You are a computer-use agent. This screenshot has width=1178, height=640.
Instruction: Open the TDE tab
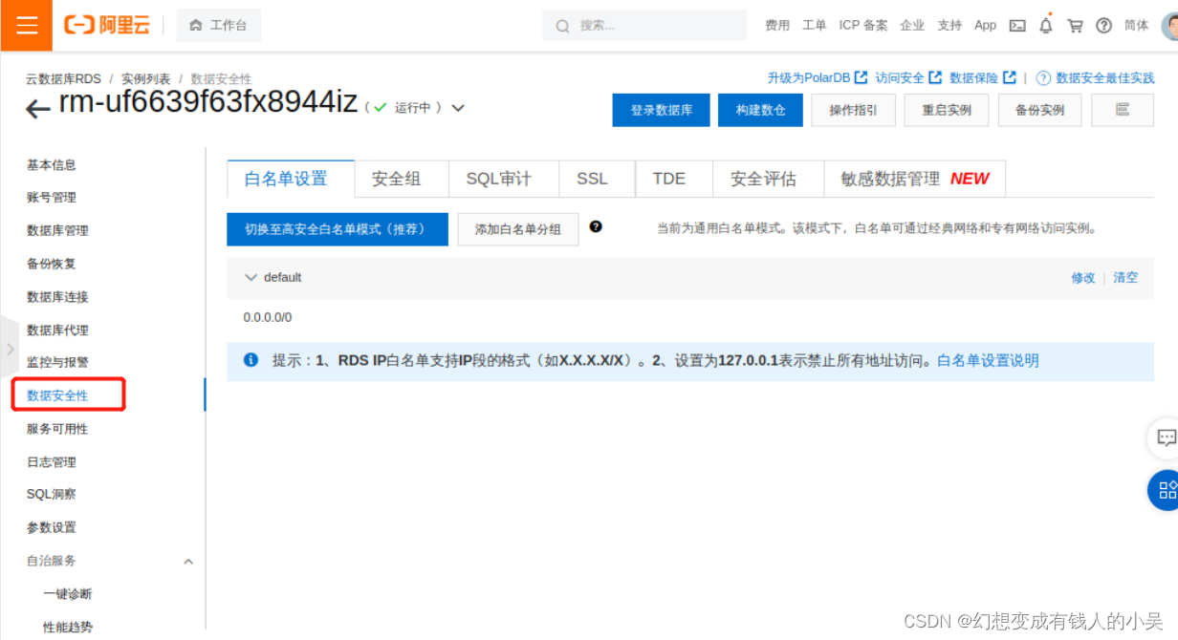[x=671, y=178]
